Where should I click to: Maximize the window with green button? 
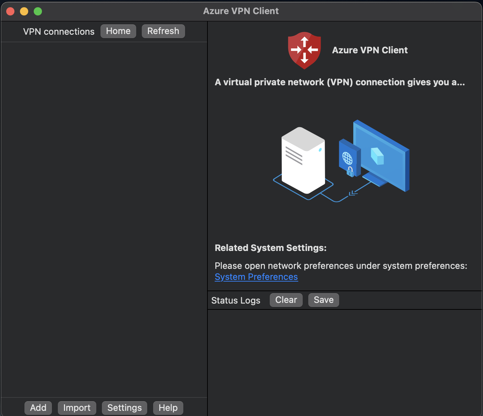[x=38, y=11]
